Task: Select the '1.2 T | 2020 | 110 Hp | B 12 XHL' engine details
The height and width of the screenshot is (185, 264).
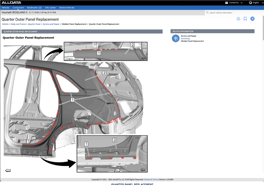Action: click(x=43, y=12)
